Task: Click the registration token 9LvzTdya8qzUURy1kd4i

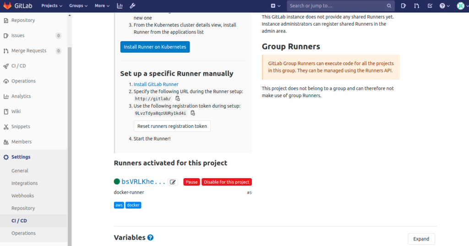Action: 160,113
